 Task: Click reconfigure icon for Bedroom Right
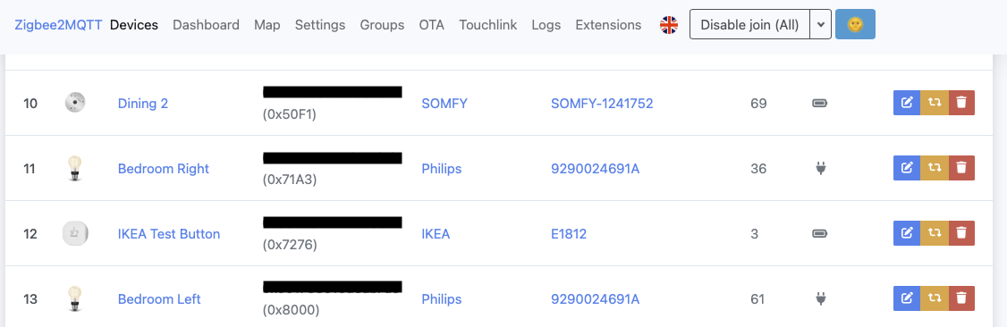(x=935, y=168)
